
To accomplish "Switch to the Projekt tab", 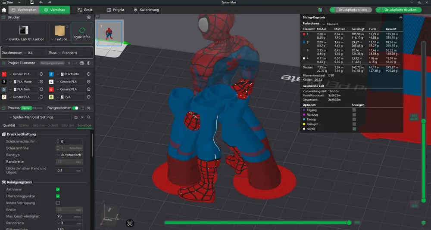I will click(x=116, y=10).
